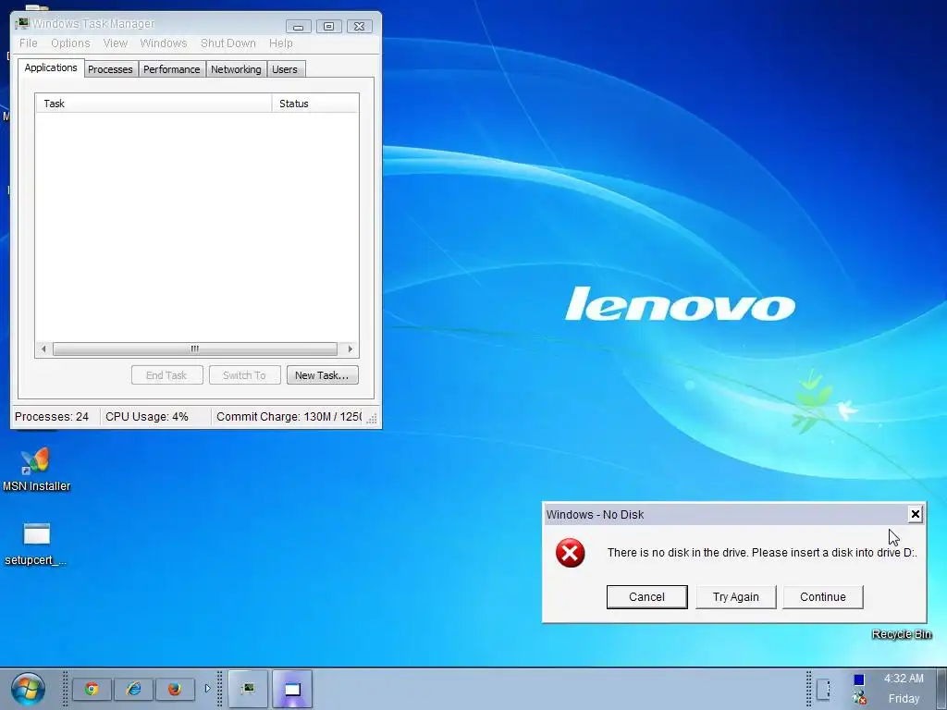Image resolution: width=947 pixels, height=710 pixels.
Task: Switch to the No Disk dialog taskbar button
Action: [x=292, y=689]
